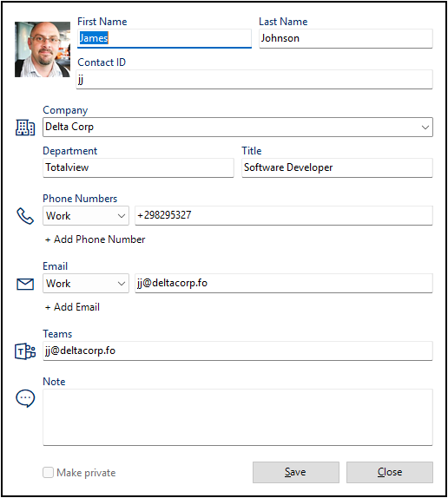The image size is (448, 498).
Task: Click the contact photo of James Johnson
Action: [x=43, y=49]
